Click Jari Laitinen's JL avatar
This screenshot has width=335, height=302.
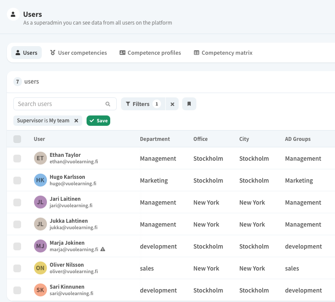tap(40, 202)
